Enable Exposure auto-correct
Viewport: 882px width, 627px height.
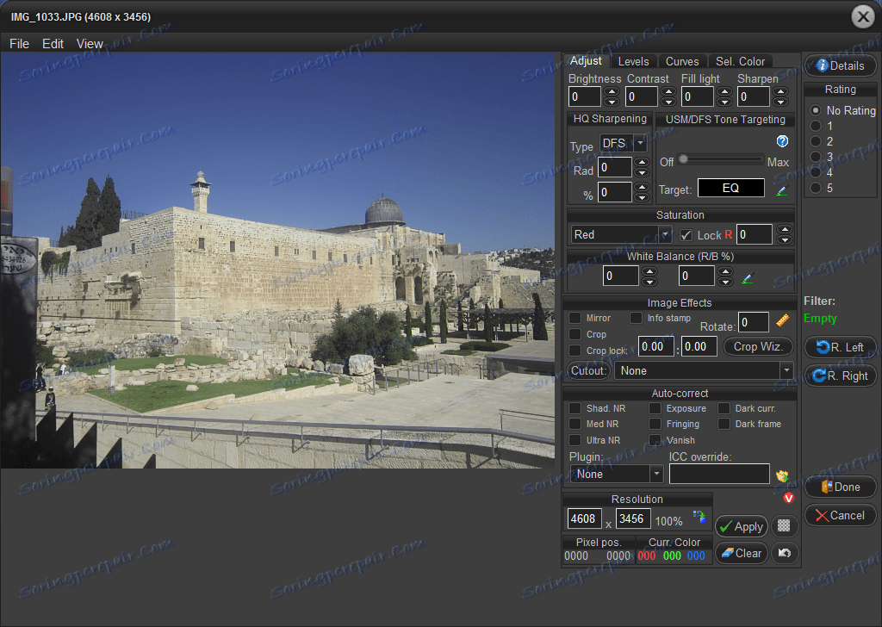(655, 408)
